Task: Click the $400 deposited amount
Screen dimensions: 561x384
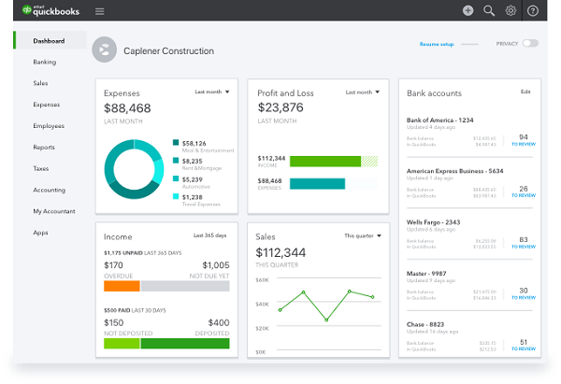Action: (219, 323)
